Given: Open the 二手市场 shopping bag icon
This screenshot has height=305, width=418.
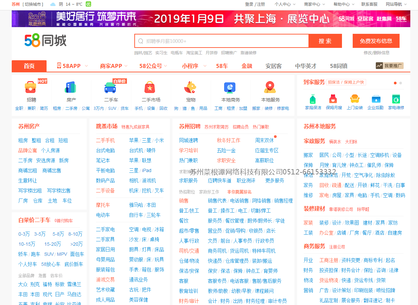Looking at the screenshot, I should point(150,87).
